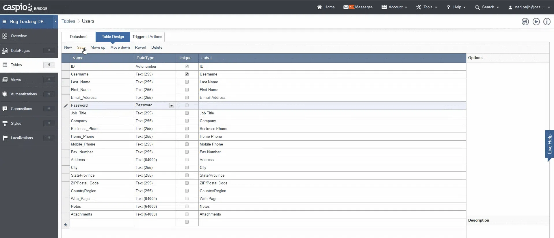Open Styles in the sidebar
The width and height of the screenshot is (554, 238).
click(16, 123)
